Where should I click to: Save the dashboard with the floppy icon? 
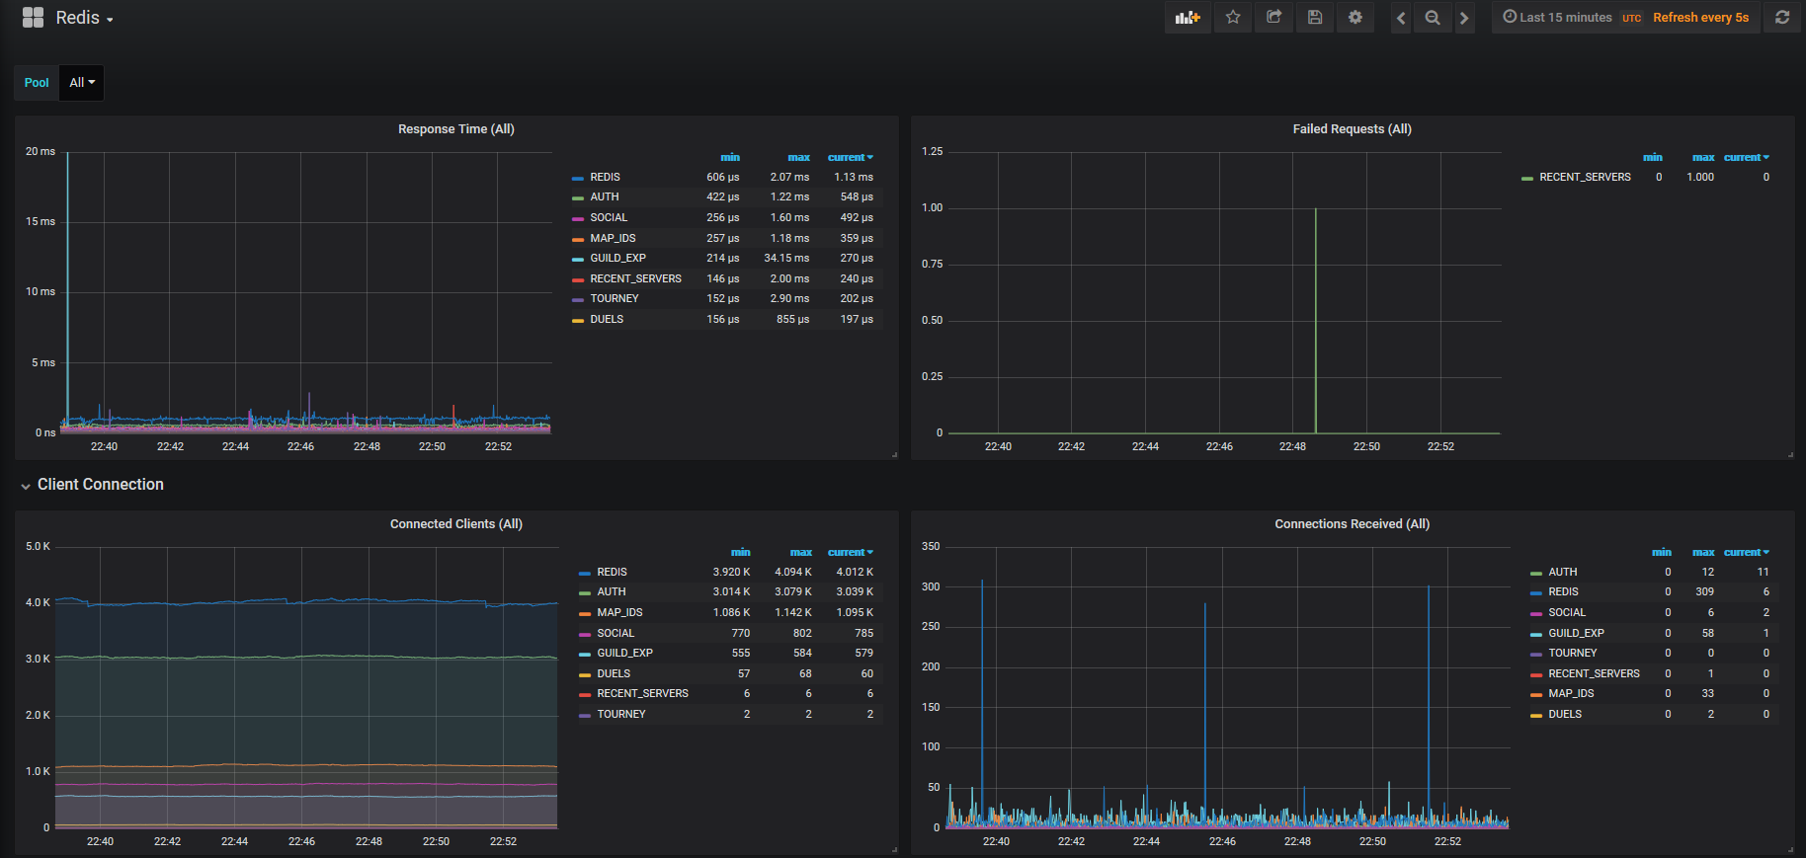pyautogui.click(x=1314, y=18)
